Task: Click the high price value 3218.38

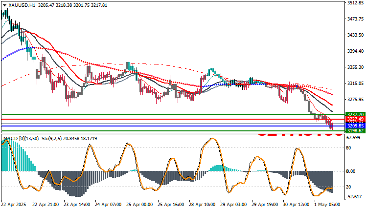Action: pyautogui.click(x=64, y=5)
